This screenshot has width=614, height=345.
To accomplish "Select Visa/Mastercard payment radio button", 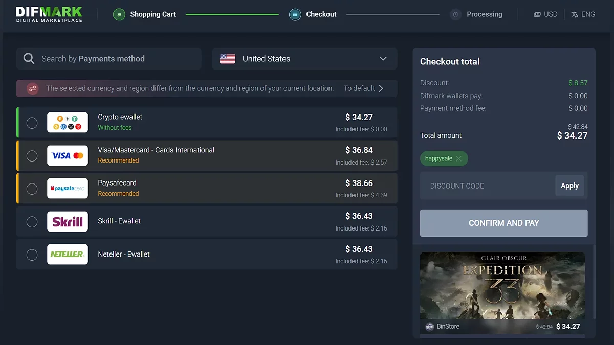I will pyautogui.click(x=32, y=156).
